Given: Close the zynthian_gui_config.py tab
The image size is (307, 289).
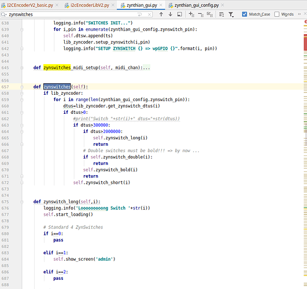Looking at the screenshot, I should click(223, 5).
